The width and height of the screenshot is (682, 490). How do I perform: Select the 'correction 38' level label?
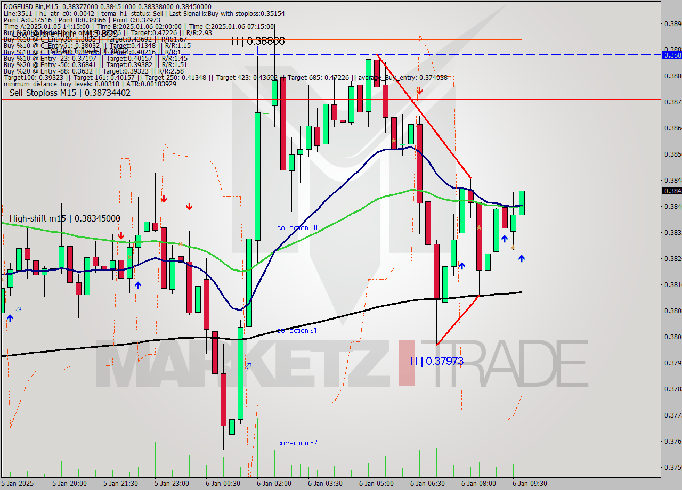coord(297,228)
